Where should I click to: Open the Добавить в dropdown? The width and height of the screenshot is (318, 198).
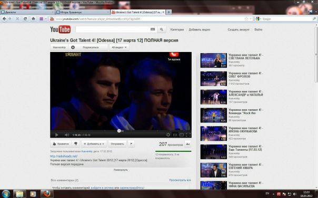94,144
